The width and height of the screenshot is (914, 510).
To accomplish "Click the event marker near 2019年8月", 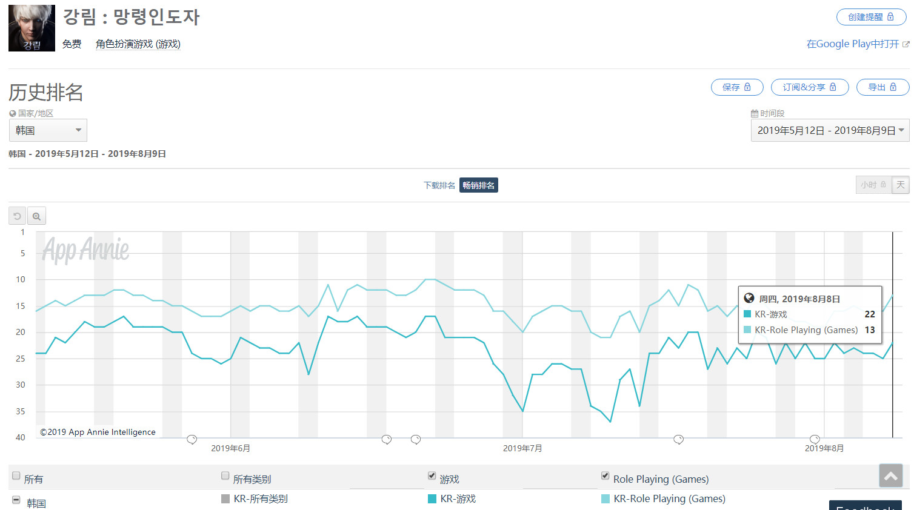I will (815, 439).
